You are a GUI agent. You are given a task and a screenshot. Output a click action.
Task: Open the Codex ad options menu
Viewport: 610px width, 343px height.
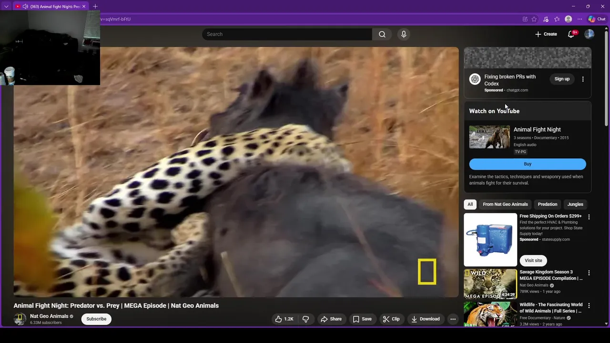[x=583, y=79]
